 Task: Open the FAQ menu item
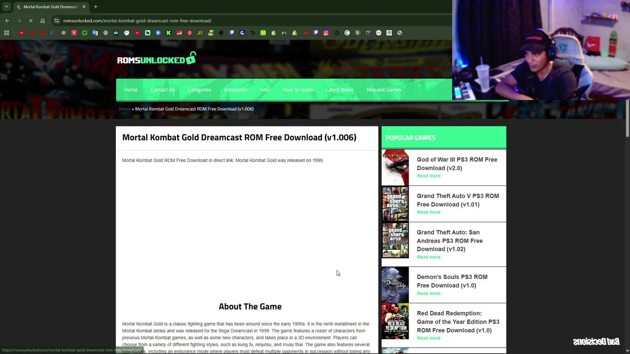coord(265,89)
